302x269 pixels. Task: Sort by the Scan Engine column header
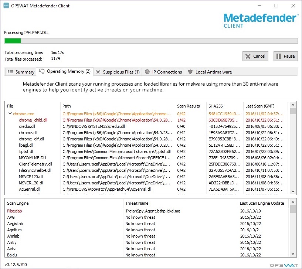point(64,203)
